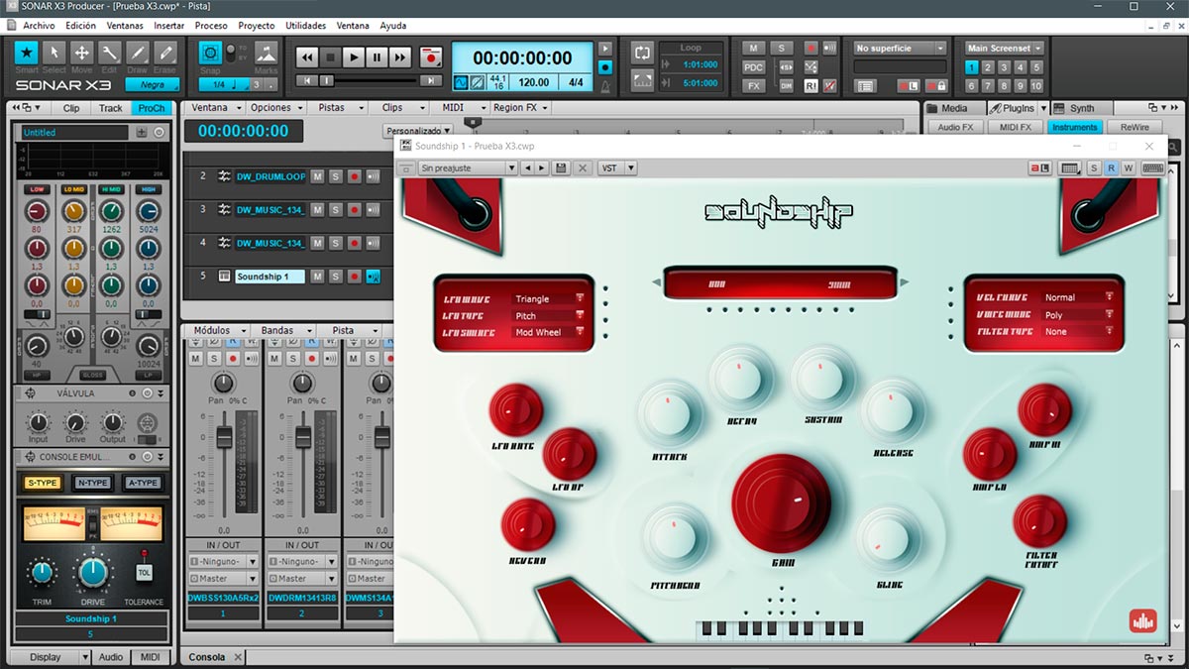Click the Audio FX button

(956, 127)
